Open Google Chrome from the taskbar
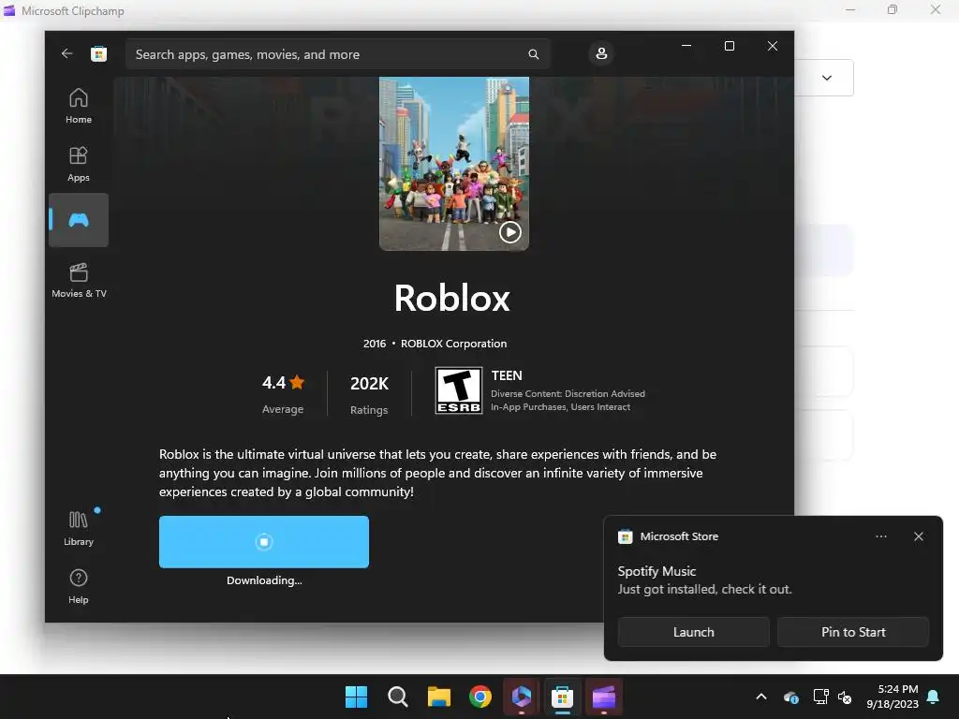The image size is (959, 719). pos(480,697)
